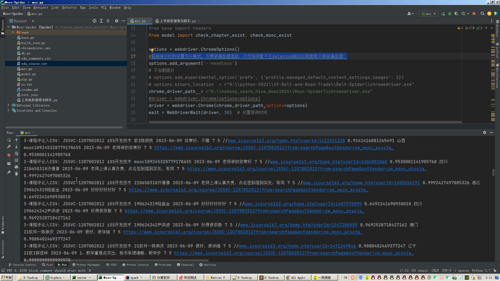Click Rerun icon in Run panel

[9, 140]
